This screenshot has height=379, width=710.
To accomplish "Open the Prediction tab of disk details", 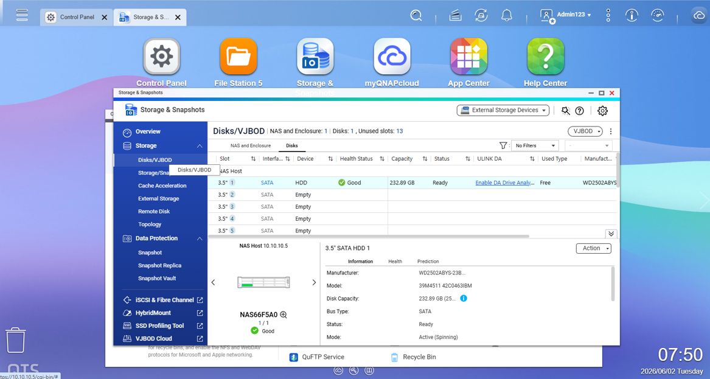I will (x=428, y=261).
